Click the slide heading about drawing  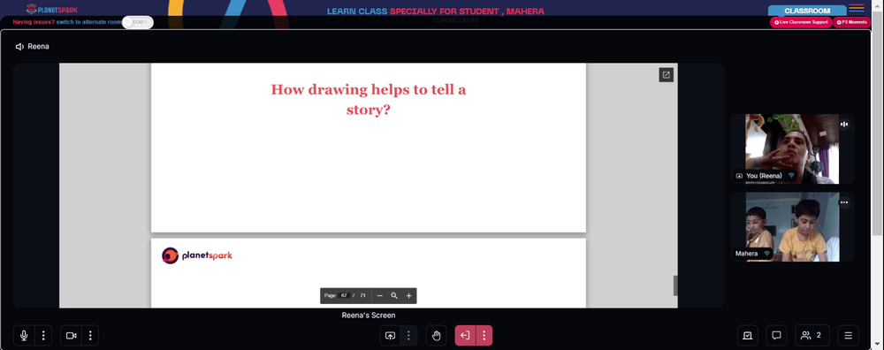click(x=369, y=99)
